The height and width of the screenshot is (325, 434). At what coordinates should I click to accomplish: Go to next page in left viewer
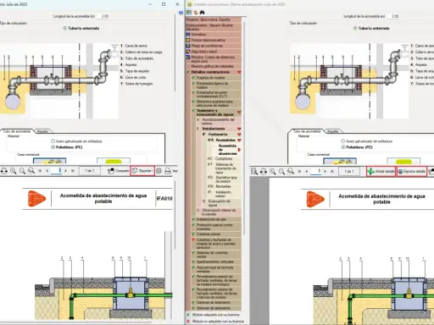coord(65,171)
